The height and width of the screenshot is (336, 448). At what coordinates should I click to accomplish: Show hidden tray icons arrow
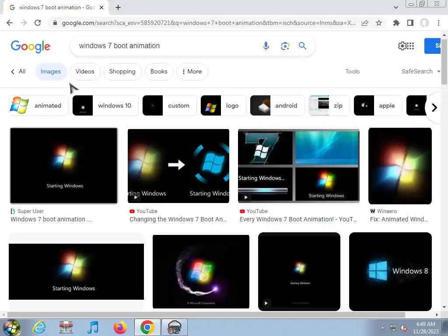(382, 328)
